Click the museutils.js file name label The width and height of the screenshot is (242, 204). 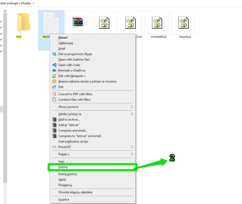pyautogui.click(x=159, y=37)
